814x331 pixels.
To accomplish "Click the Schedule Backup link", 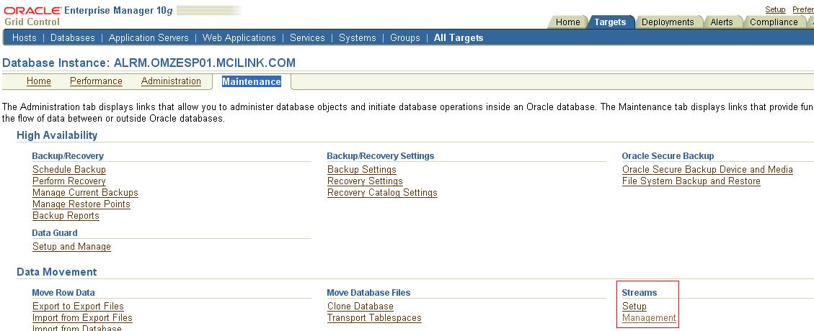I will [x=69, y=169].
